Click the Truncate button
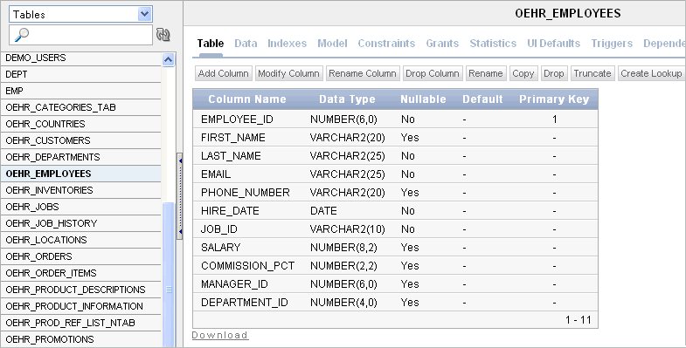686x348 pixels. 592,73
